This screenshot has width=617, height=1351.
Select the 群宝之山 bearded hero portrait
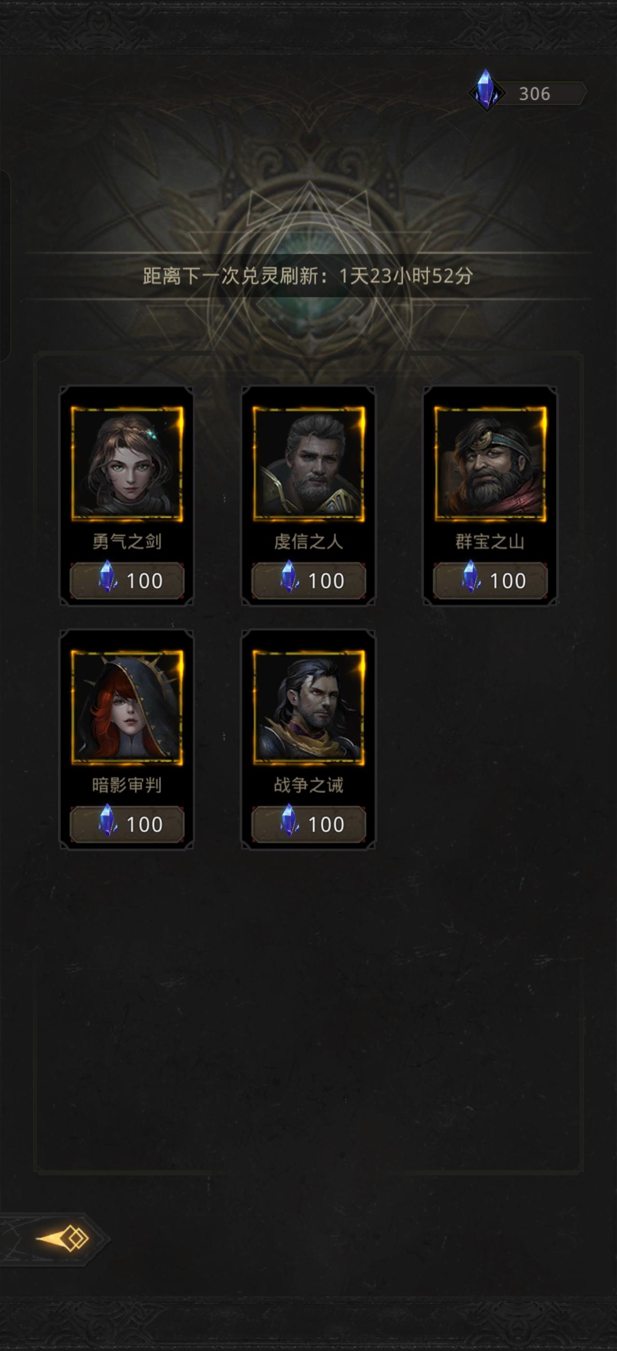pyautogui.click(x=490, y=464)
